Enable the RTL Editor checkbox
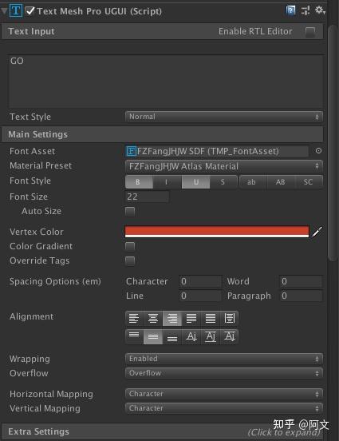 310,31
